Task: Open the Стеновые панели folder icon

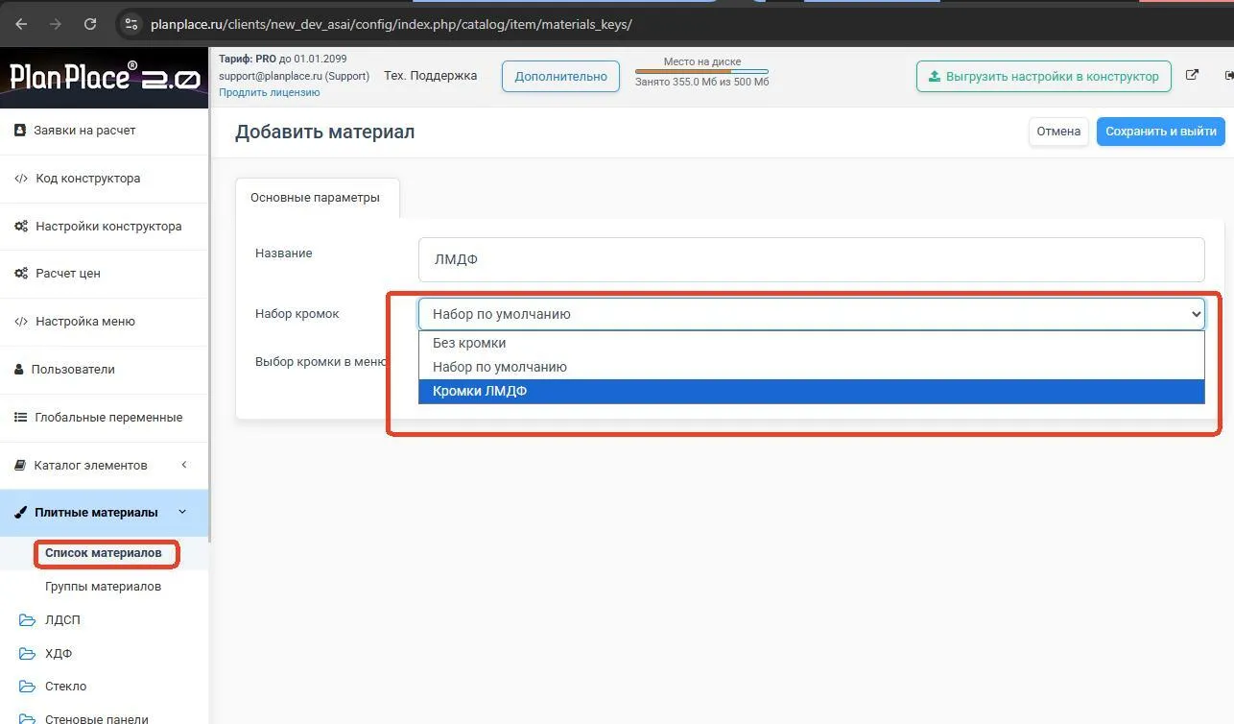Action: [27, 718]
